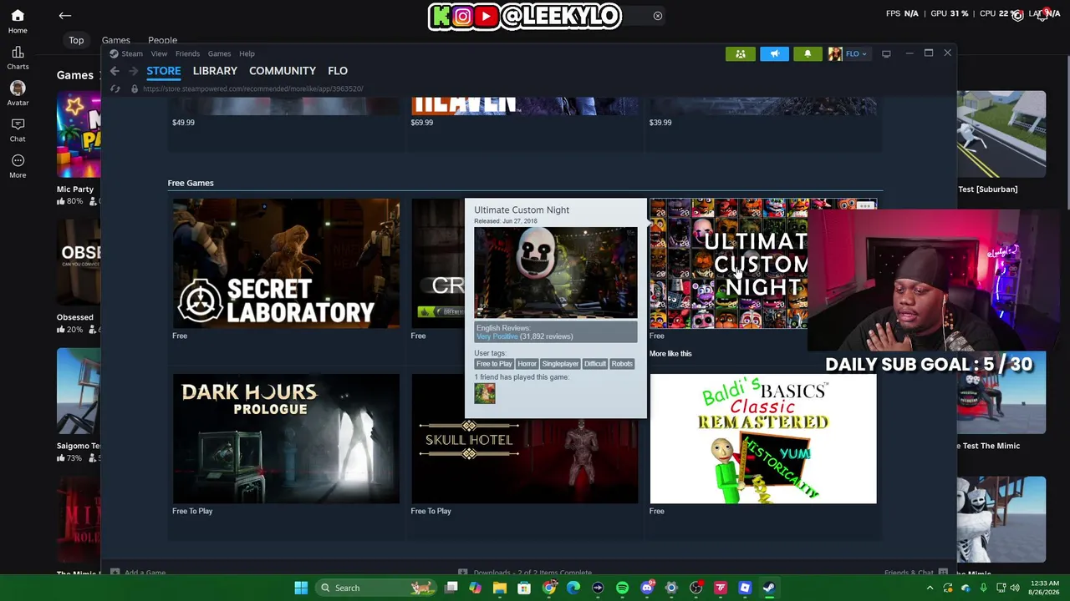Open the View menu in Steam
Screen dimensions: 1070x601
point(159,53)
